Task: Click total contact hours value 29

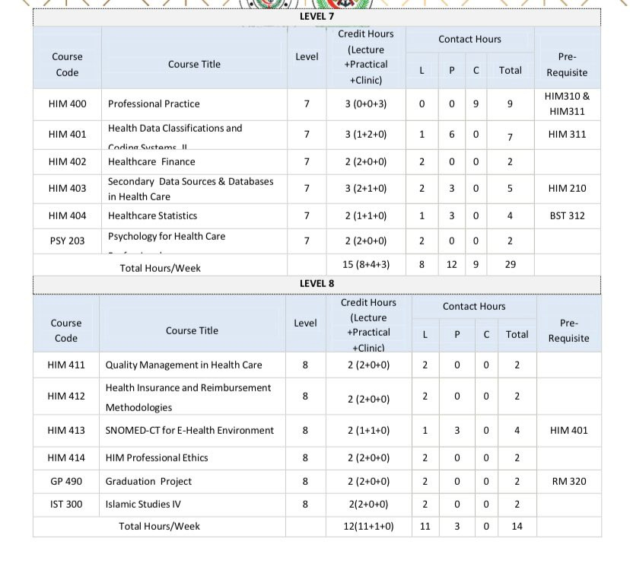Action: 511,265
